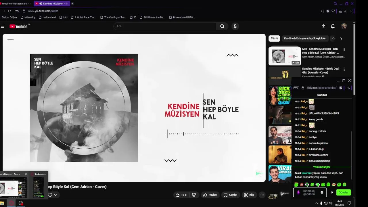This screenshot has height=207, width=368.
Task: Open the elden ring bookmark
Action: [28, 17]
